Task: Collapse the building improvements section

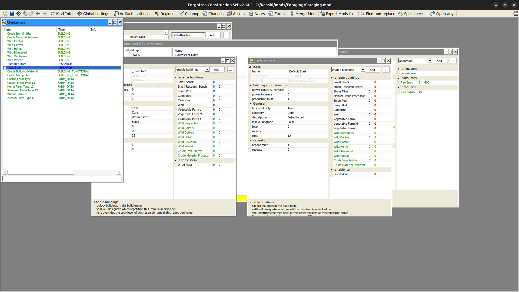Action: [x=250, y=85]
